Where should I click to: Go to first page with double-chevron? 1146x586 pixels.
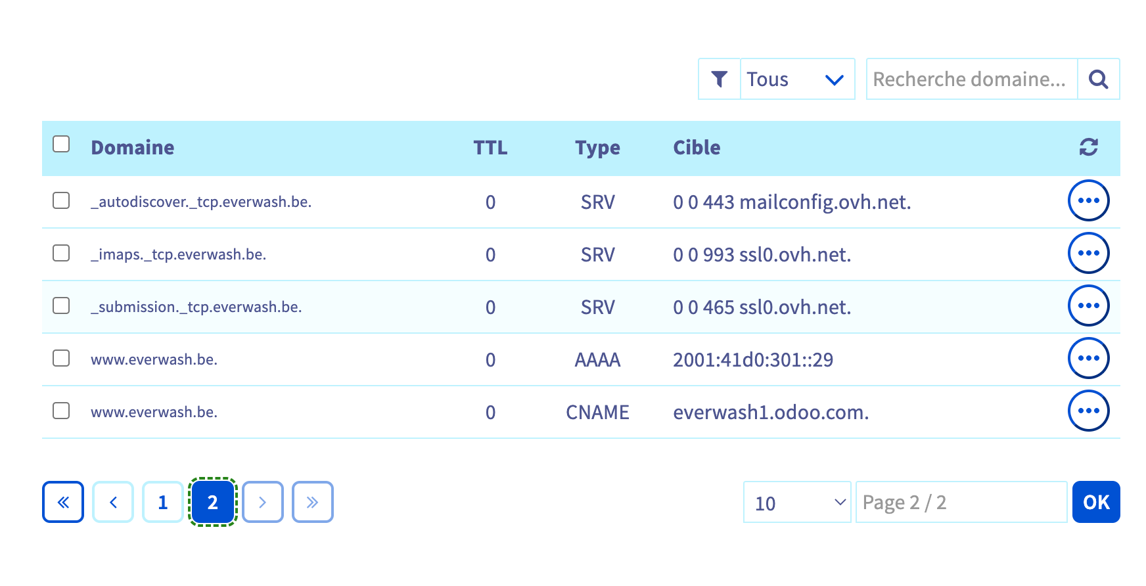tap(63, 503)
